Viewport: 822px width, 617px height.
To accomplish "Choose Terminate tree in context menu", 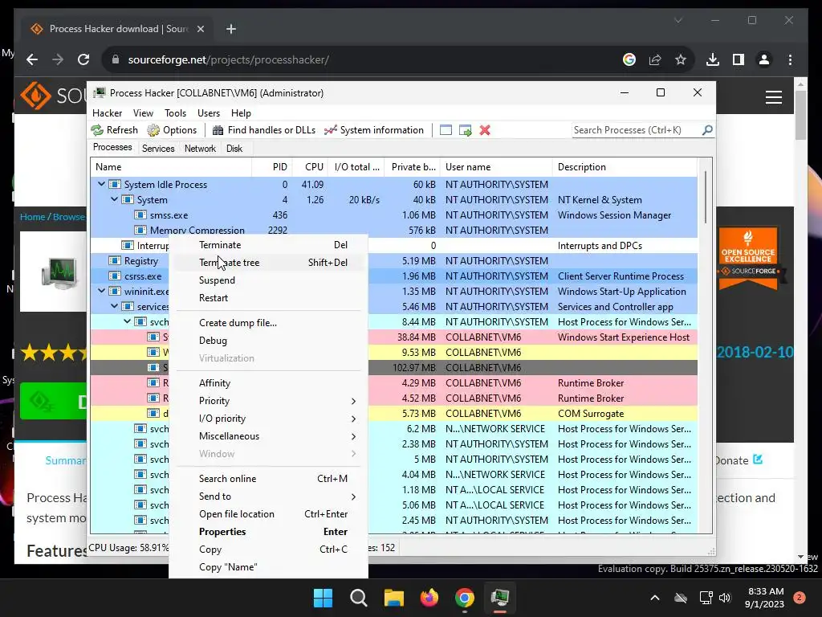I will 269,263.
